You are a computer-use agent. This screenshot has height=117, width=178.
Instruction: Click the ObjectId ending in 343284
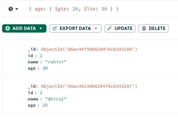[x=89, y=49]
